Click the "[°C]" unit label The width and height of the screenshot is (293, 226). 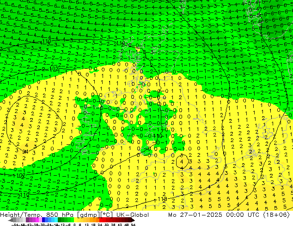107,215
